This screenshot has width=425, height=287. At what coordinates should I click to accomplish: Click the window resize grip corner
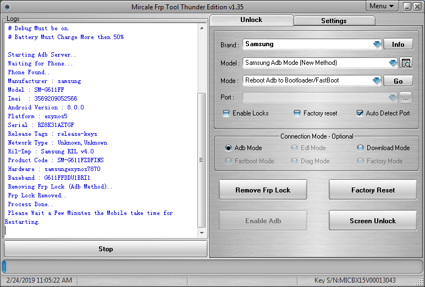(421, 282)
